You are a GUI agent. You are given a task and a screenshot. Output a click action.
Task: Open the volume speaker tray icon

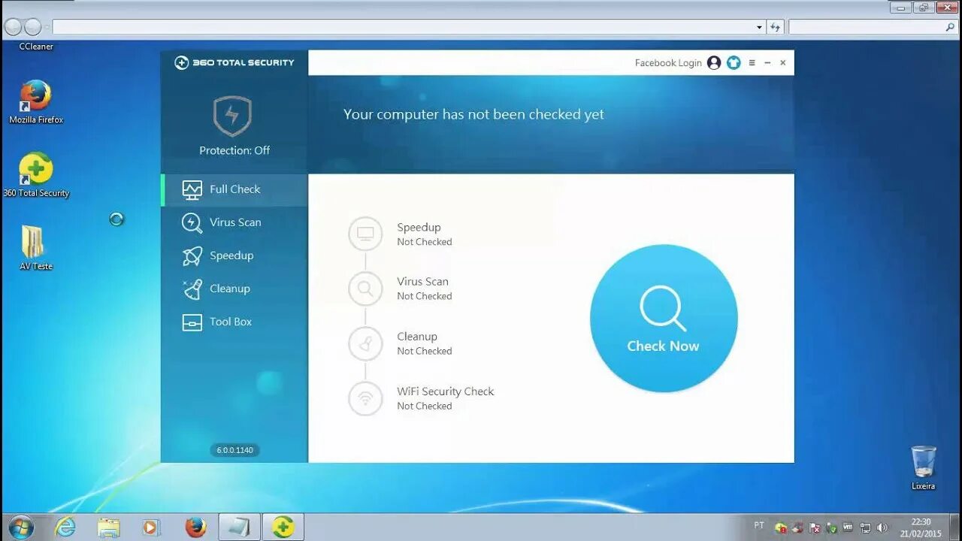pyautogui.click(x=882, y=528)
